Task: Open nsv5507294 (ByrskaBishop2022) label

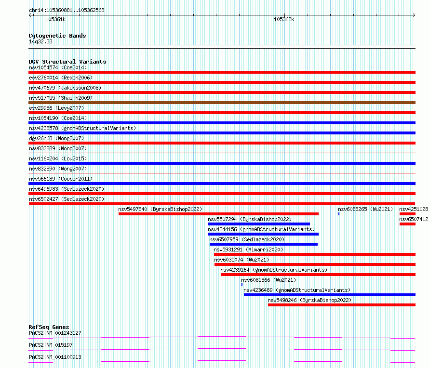Action: (250, 219)
